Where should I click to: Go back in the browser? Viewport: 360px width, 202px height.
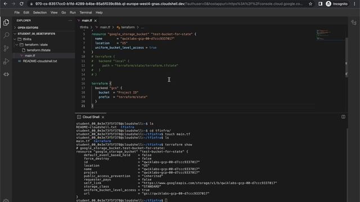click(x=6, y=4)
